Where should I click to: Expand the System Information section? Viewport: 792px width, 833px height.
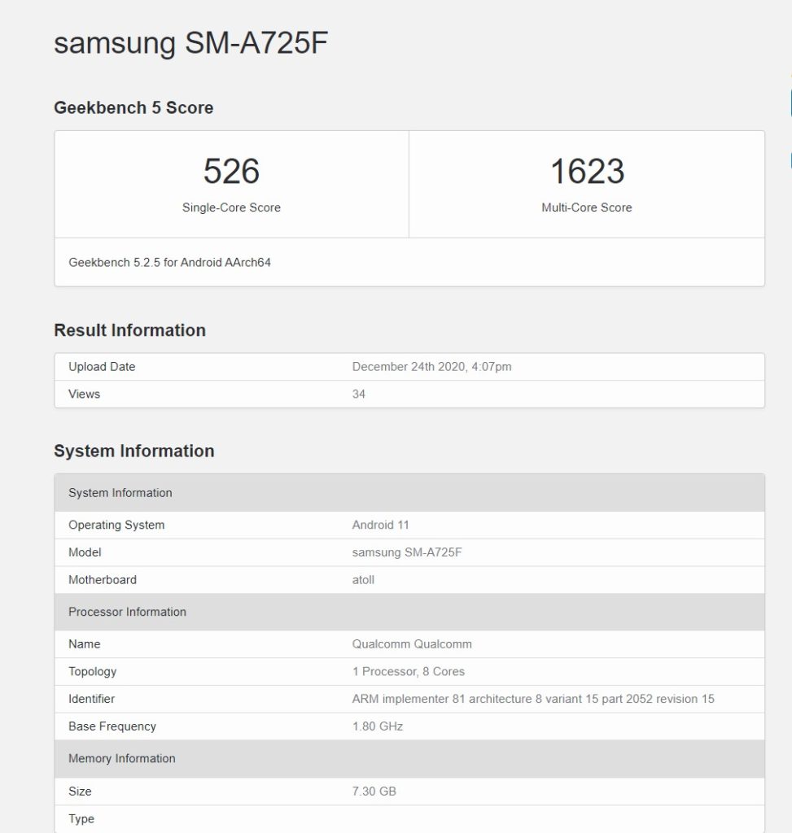point(133,451)
